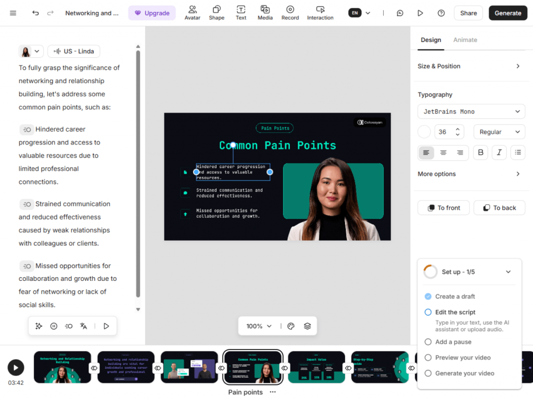Toggle bold text formatting
The image size is (533, 399).
(x=480, y=152)
